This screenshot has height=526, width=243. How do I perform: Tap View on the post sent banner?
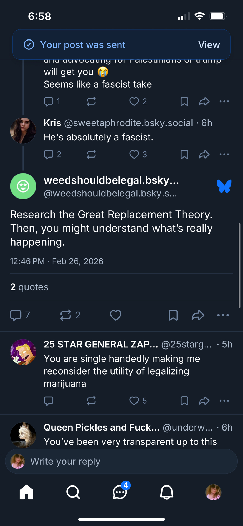(209, 45)
